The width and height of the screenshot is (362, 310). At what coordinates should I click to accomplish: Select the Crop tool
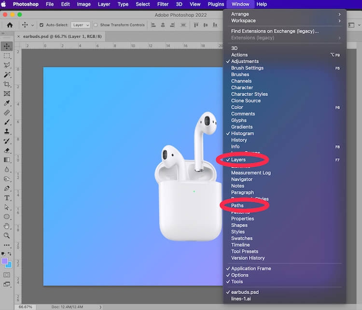click(7, 85)
